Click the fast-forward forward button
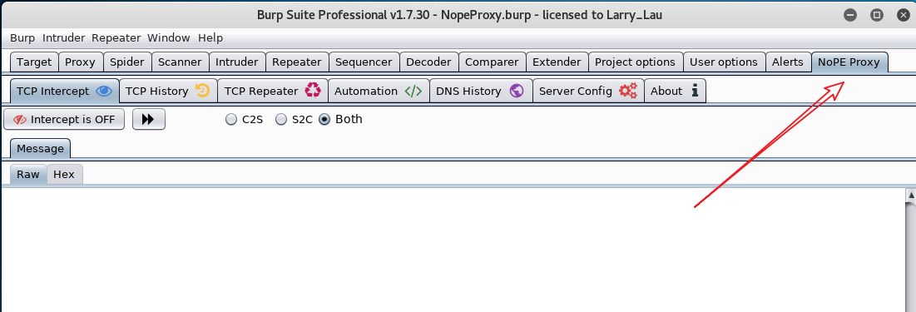Screen dimensions: 916x312 (148, 119)
